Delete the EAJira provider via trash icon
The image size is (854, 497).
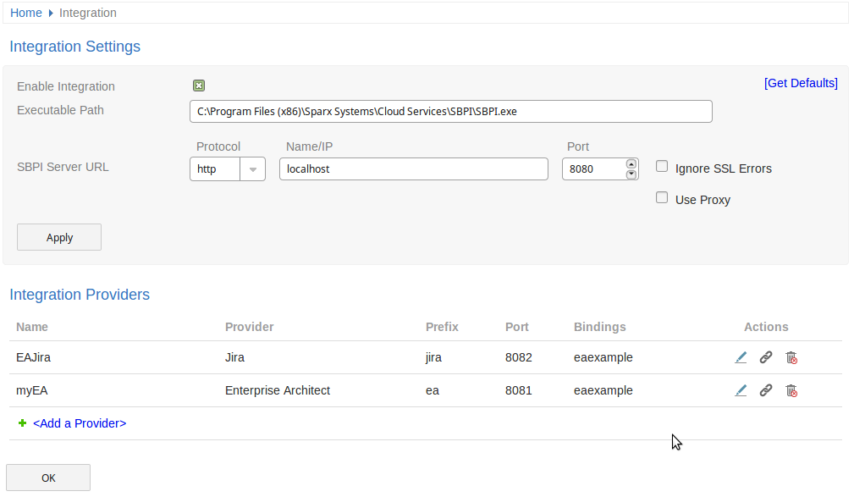(791, 357)
